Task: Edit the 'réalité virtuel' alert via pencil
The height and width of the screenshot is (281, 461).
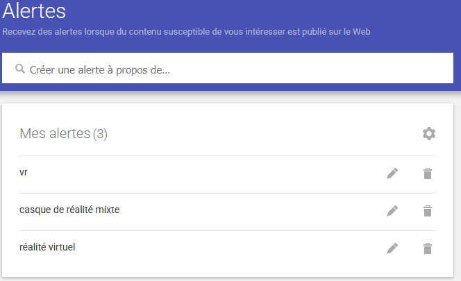Action: 392,248
